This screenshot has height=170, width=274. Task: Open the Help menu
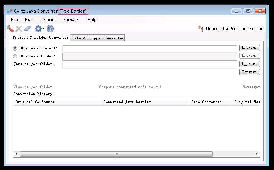click(92, 20)
